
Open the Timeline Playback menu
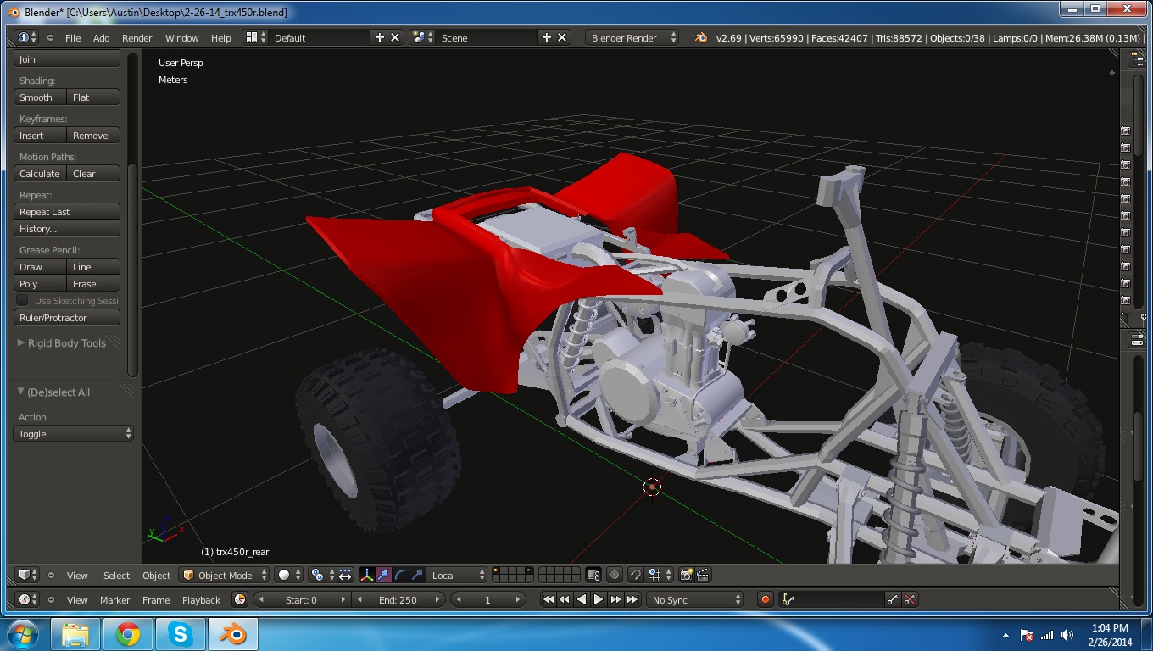[201, 600]
